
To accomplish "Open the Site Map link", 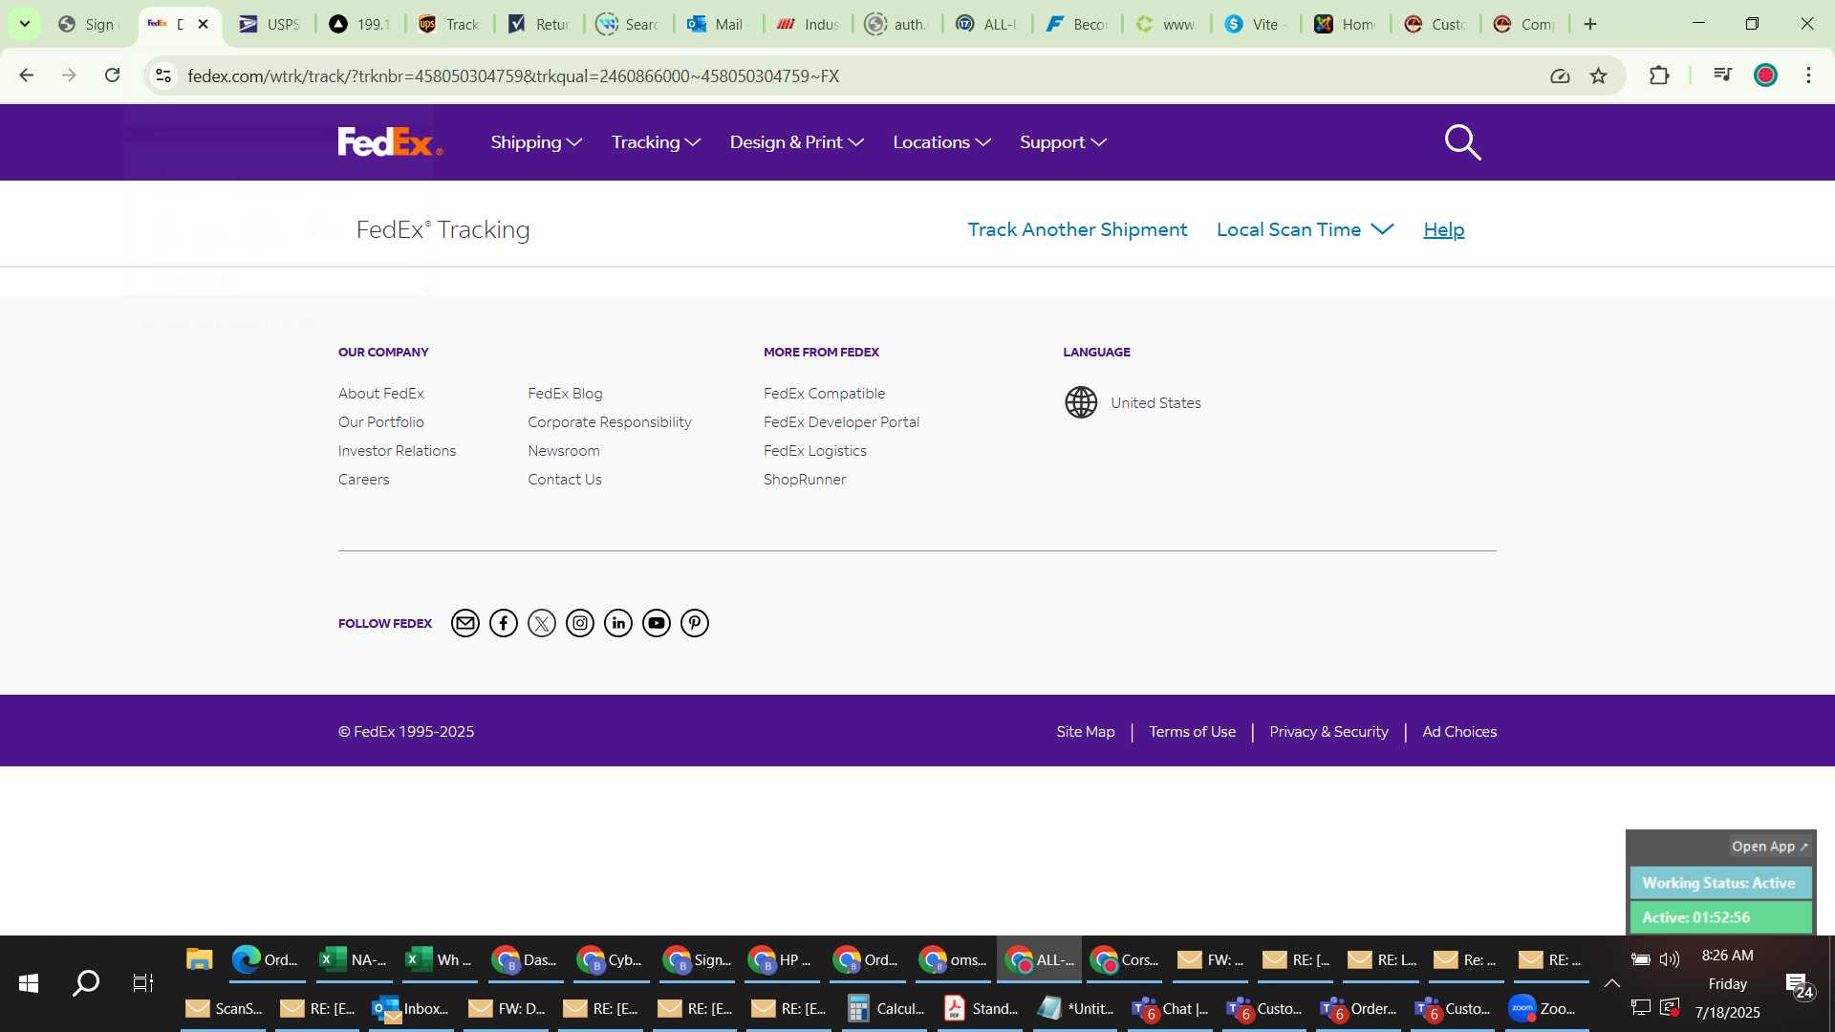I will [1085, 731].
